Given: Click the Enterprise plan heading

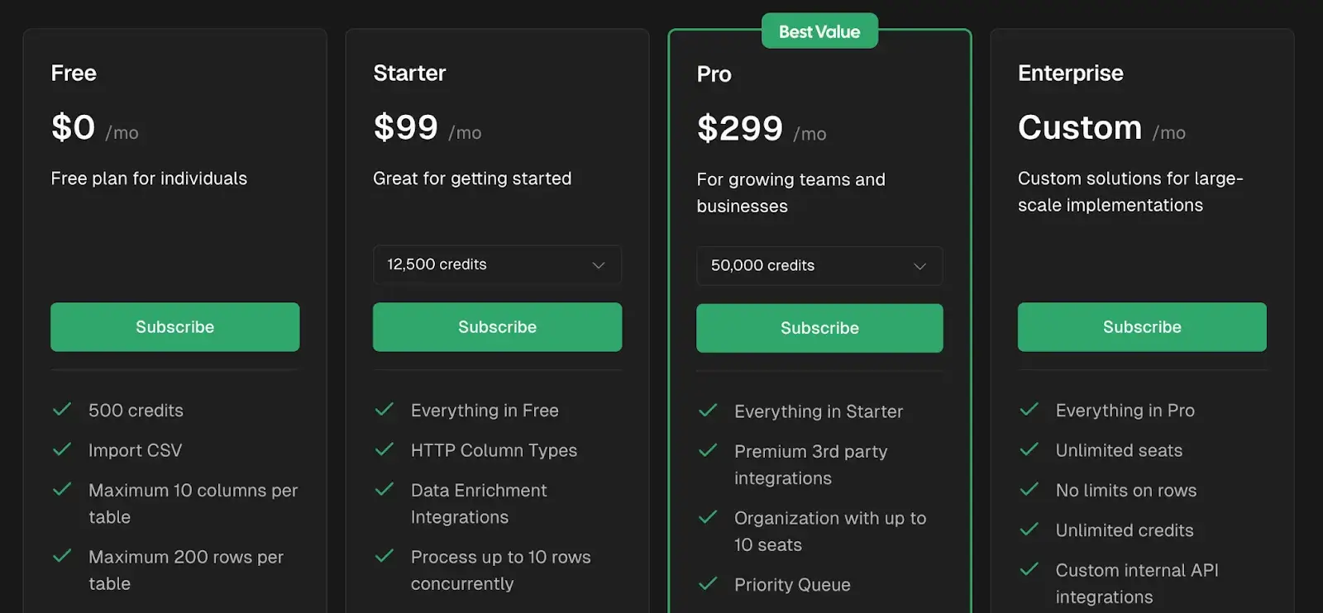Looking at the screenshot, I should [x=1070, y=74].
